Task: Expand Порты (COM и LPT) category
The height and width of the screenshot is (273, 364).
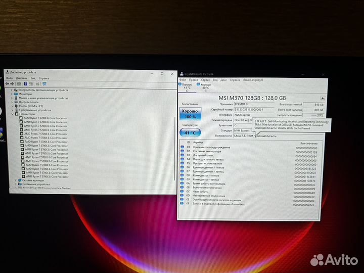Action: point(12,106)
